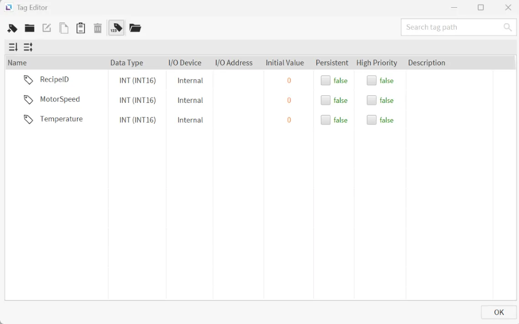The image size is (519, 324).
Task: Click the Delete trash can icon
Action: click(x=98, y=28)
